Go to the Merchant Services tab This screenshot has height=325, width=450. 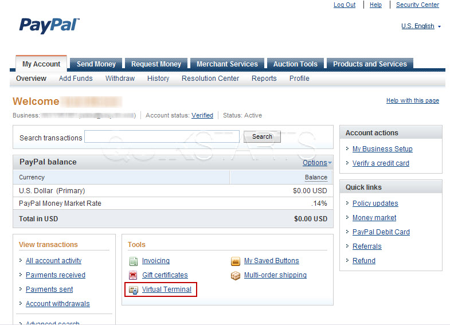[227, 64]
